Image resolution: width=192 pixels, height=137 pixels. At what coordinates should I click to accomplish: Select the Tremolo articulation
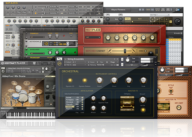[69, 107]
